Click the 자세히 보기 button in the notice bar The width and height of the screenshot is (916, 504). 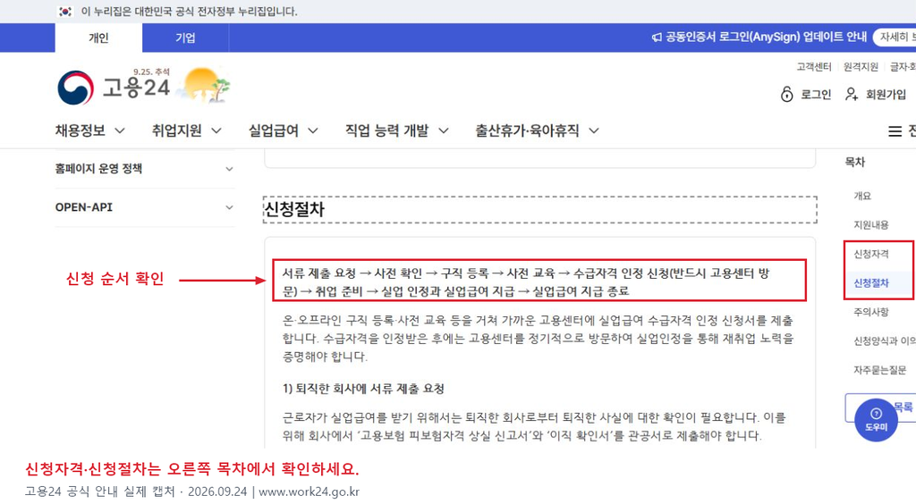click(895, 38)
